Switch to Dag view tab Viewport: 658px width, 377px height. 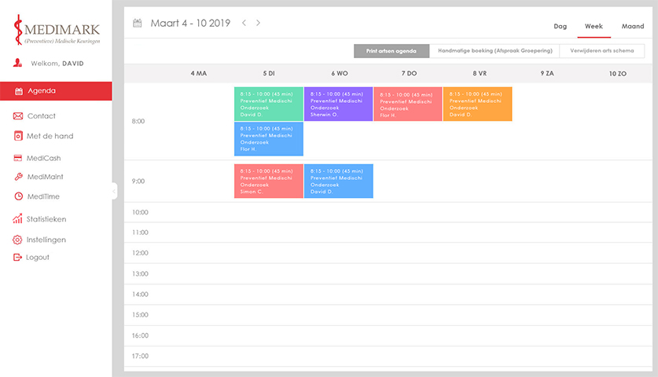[560, 26]
